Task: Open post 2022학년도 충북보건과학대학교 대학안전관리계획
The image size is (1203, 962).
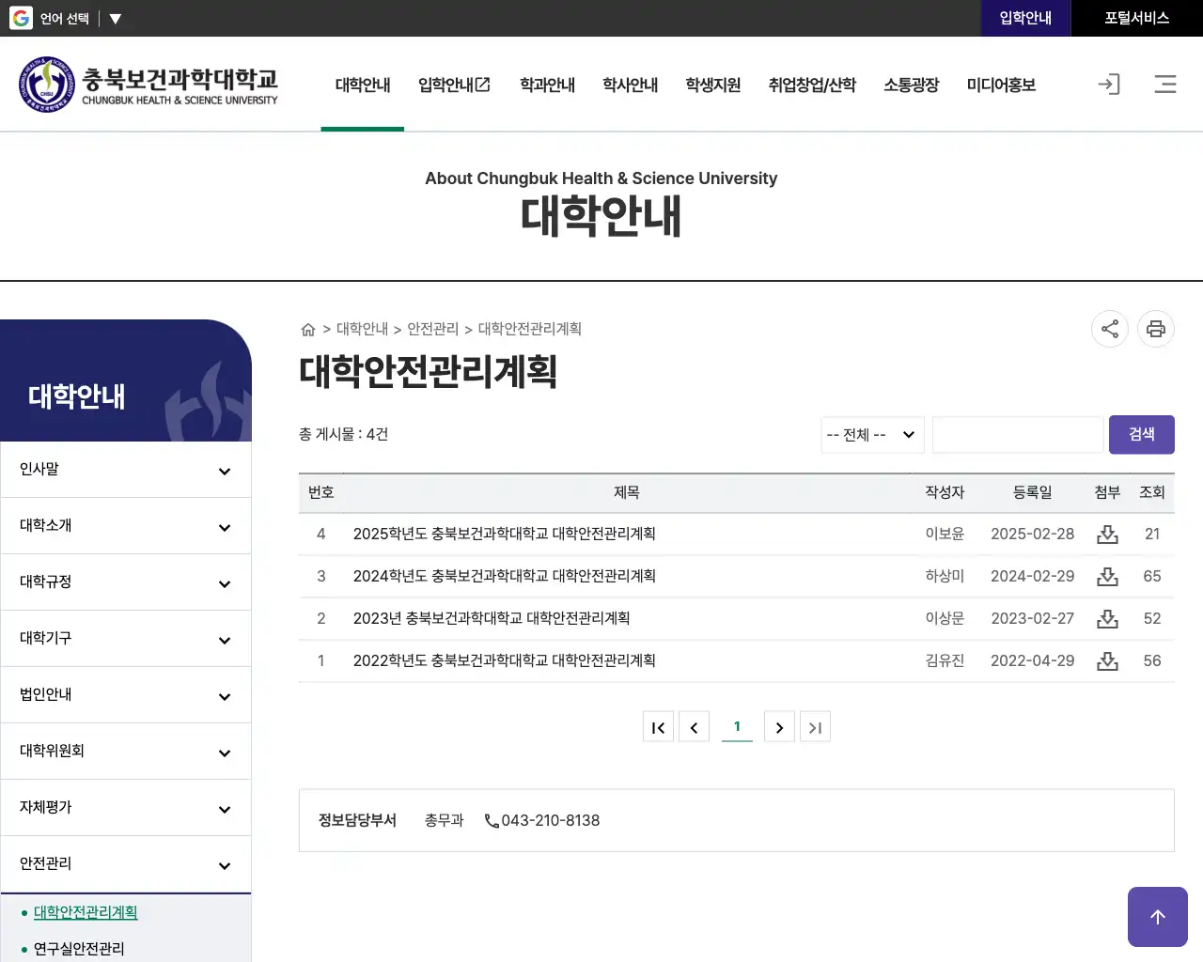Action: click(x=505, y=660)
